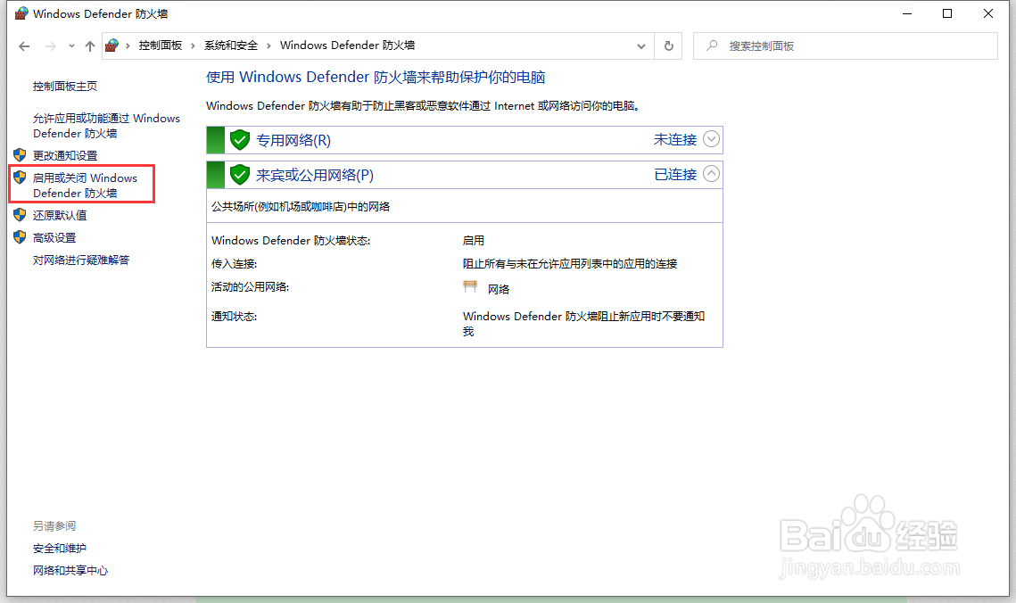Screen dimensions: 1016x603
Task: Click green shield icon for 来宾或公用网络
Action: point(240,174)
